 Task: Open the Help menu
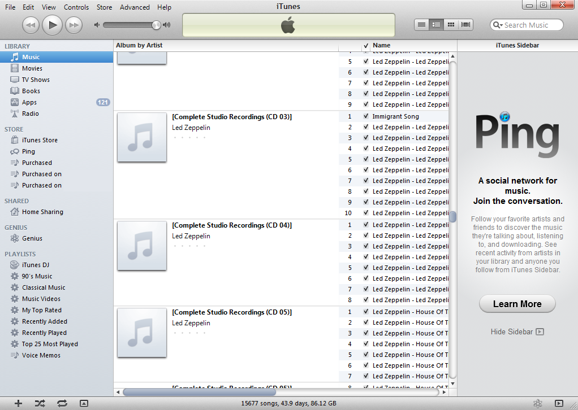click(164, 7)
